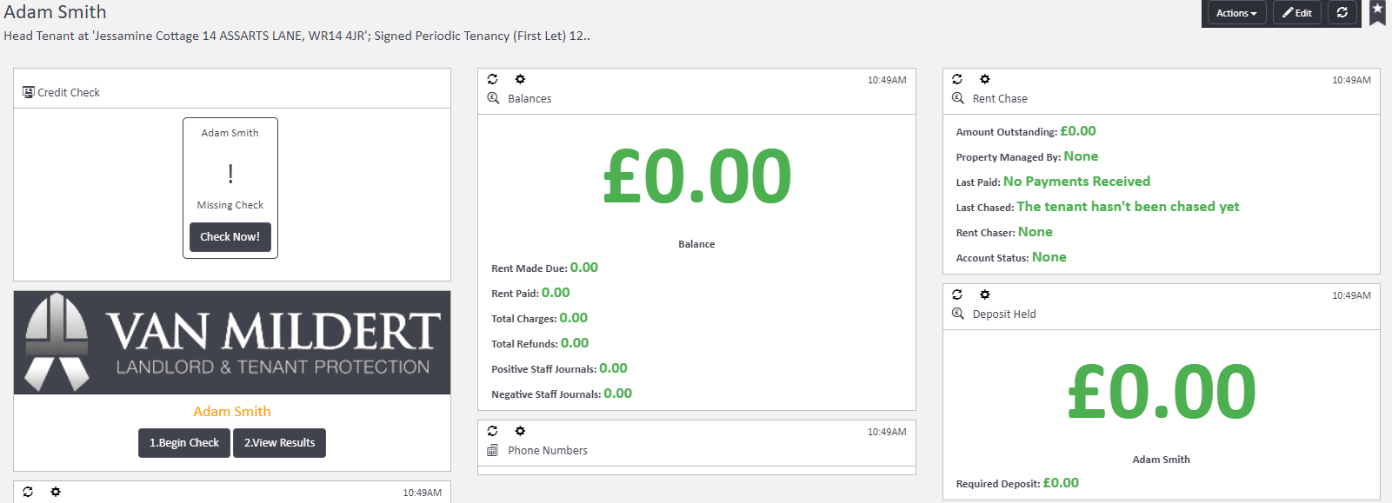Refresh the Phone Numbers widget
Viewport: 1392px width, 503px height.
[x=492, y=431]
